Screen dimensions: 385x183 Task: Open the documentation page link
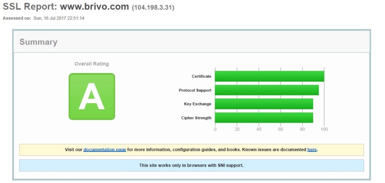point(105,149)
